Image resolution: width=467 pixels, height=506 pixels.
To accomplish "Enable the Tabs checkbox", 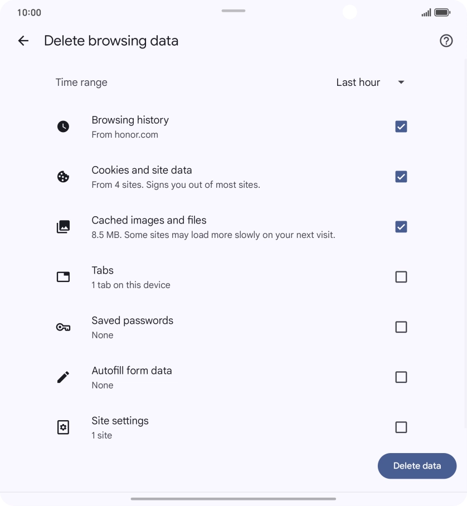I will [x=401, y=276].
